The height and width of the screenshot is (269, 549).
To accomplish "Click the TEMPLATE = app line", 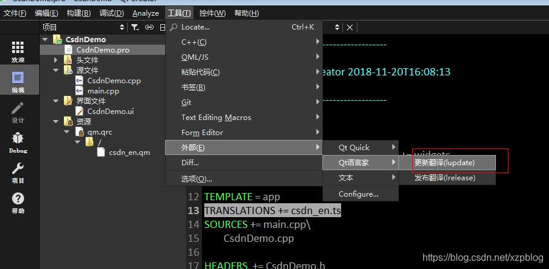I will (242, 197).
